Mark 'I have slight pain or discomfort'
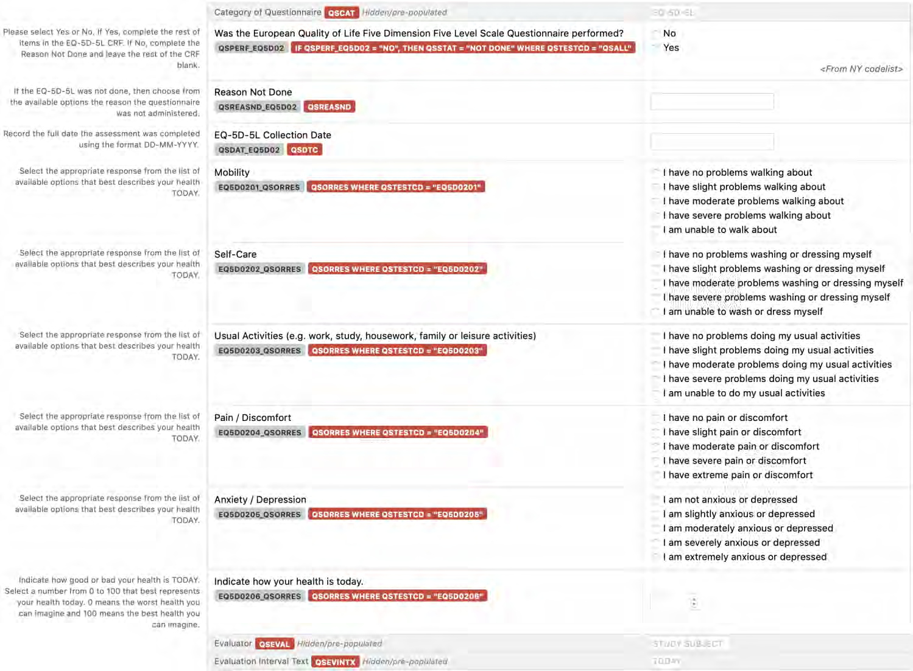The height and width of the screenshot is (671, 913). pyautogui.click(x=656, y=432)
